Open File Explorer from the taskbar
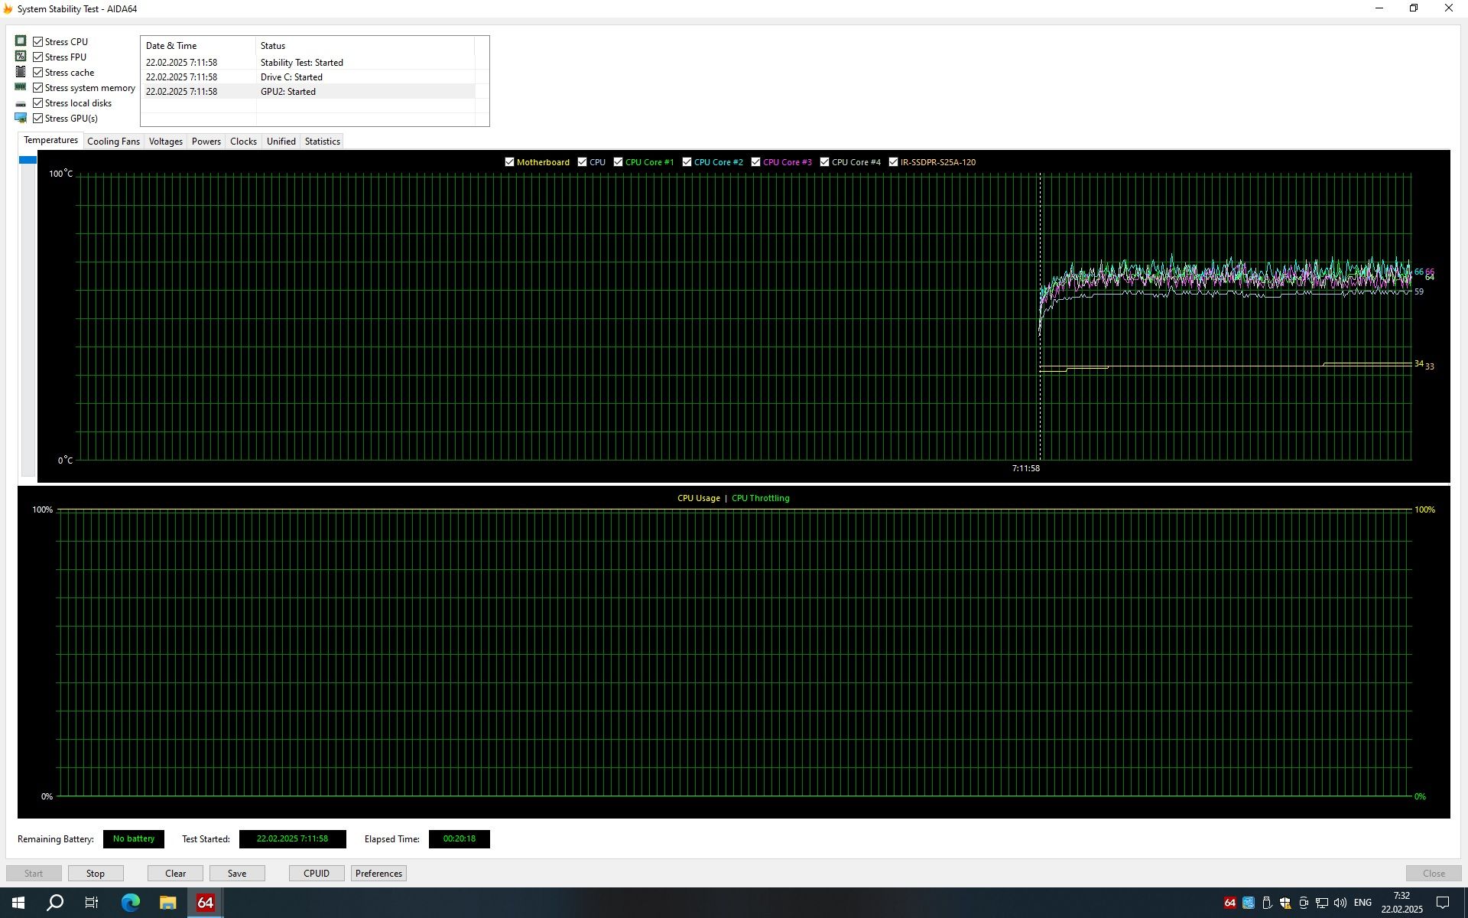Image resolution: width=1468 pixels, height=918 pixels. click(x=167, y=903)
